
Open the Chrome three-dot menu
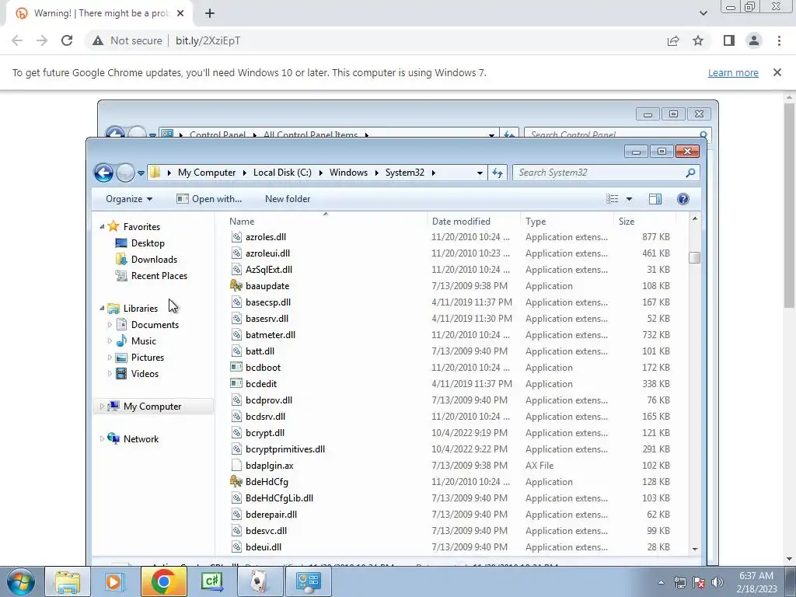click(779, 40)
